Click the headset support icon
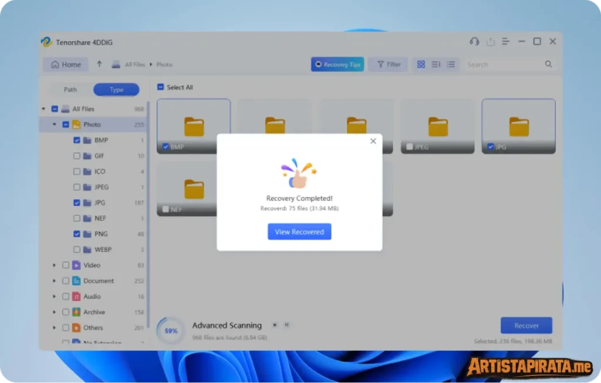 474,42
